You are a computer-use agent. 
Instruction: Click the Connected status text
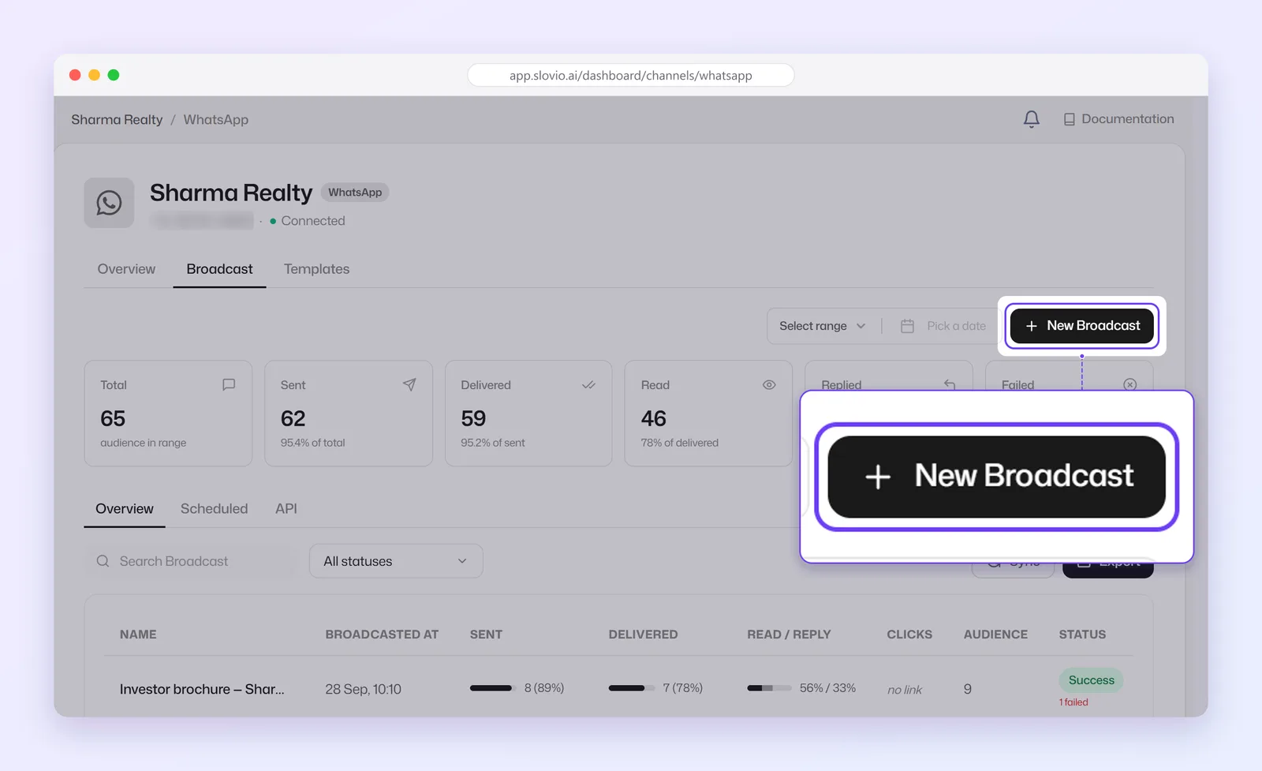coord(313,221)
